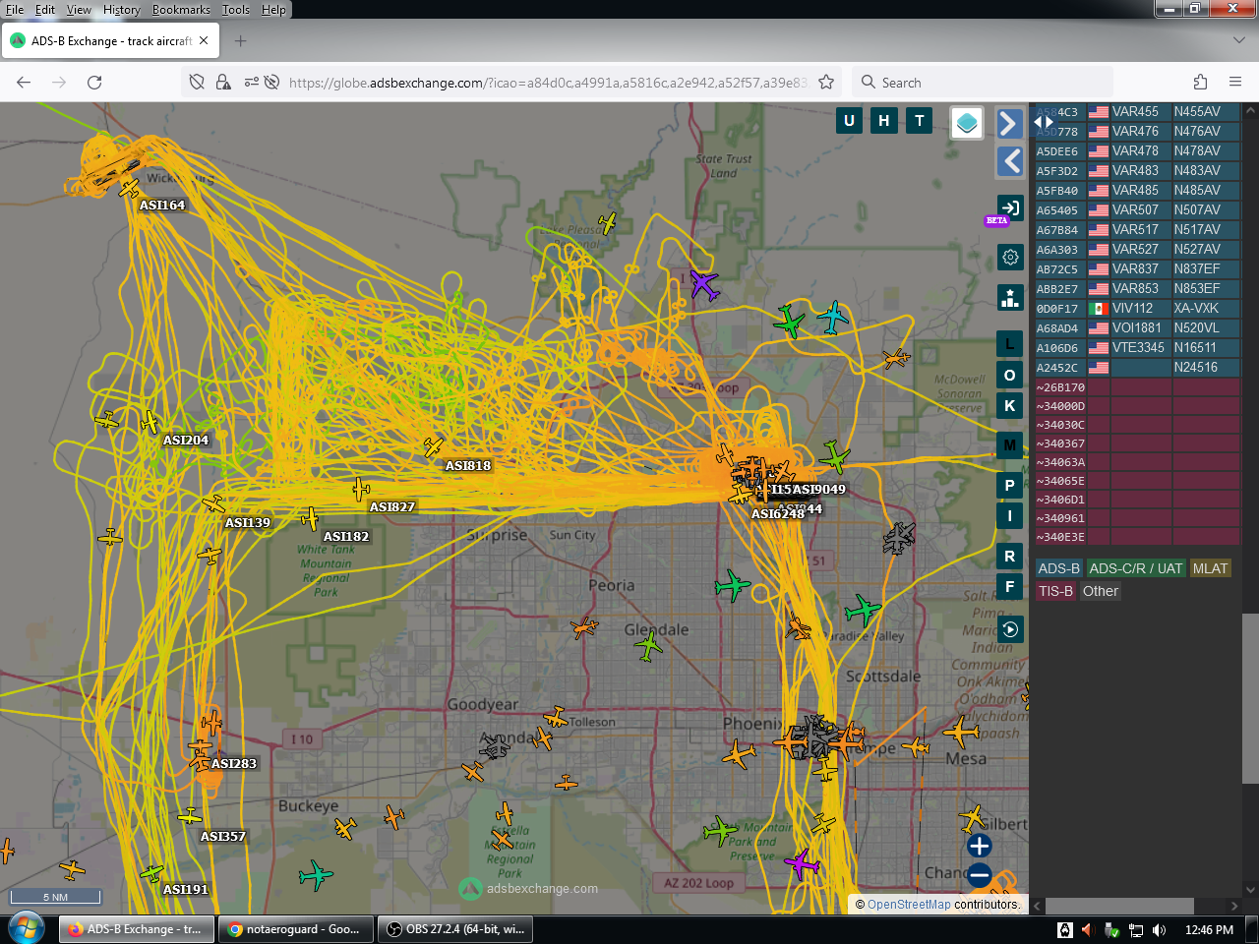This screenshot has height=944, width=1259.
Task: Collapse sidebar with left chevron button
Action: point(1009,161)
